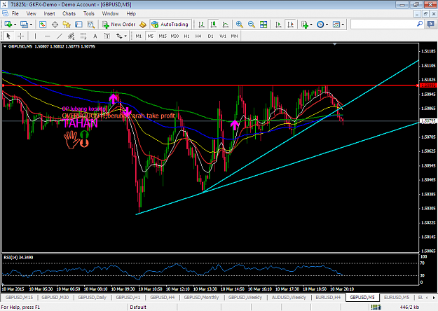The width and height of the screenshot is (438, 311).
Task: Open the Strategy Tester magnifier icon
Action: [x=91, y=25]
